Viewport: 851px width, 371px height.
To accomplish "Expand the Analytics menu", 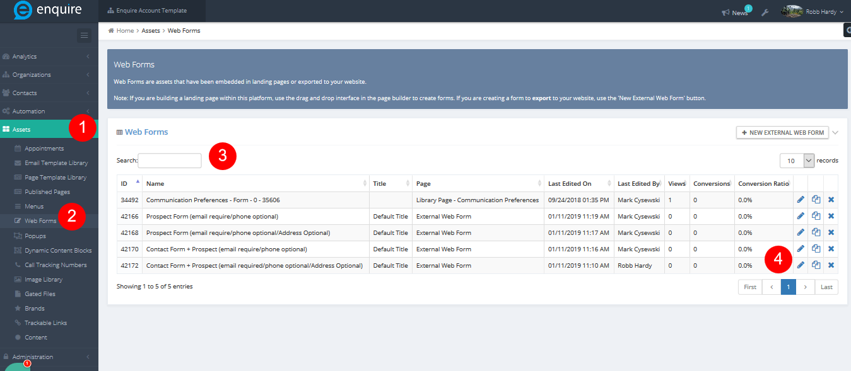I will pos(49,57).
